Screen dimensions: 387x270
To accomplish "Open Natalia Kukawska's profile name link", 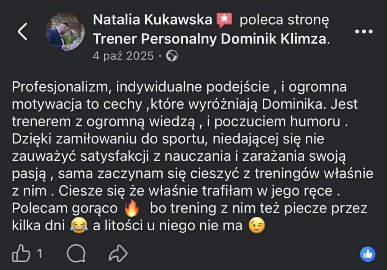I will (x=152, y=20).
